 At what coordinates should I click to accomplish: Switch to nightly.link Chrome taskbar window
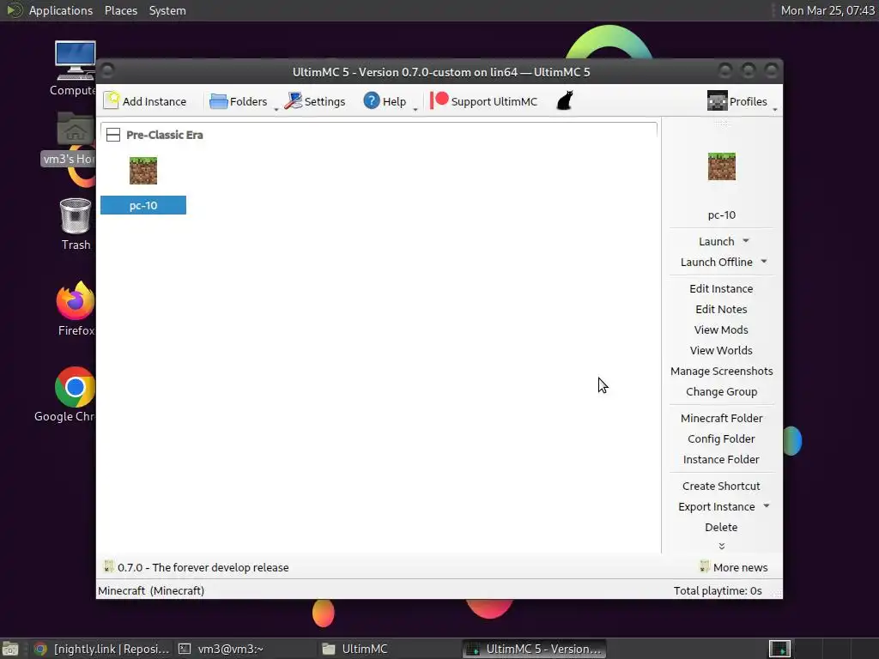point(101,649)
